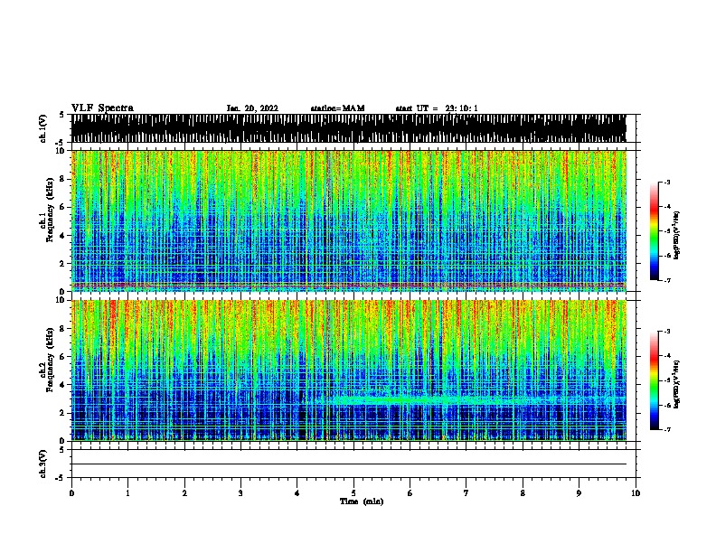Click time axis tick label "7"
716x553 pixels.
[x=466, y=493]
